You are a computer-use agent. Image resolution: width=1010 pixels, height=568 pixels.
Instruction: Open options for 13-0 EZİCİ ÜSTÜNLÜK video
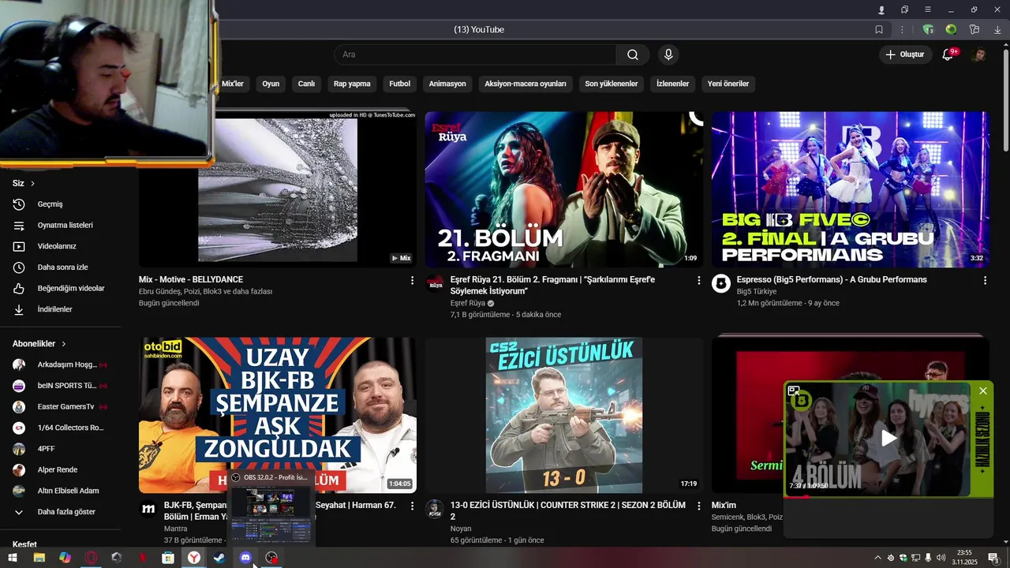click(698, 506)
